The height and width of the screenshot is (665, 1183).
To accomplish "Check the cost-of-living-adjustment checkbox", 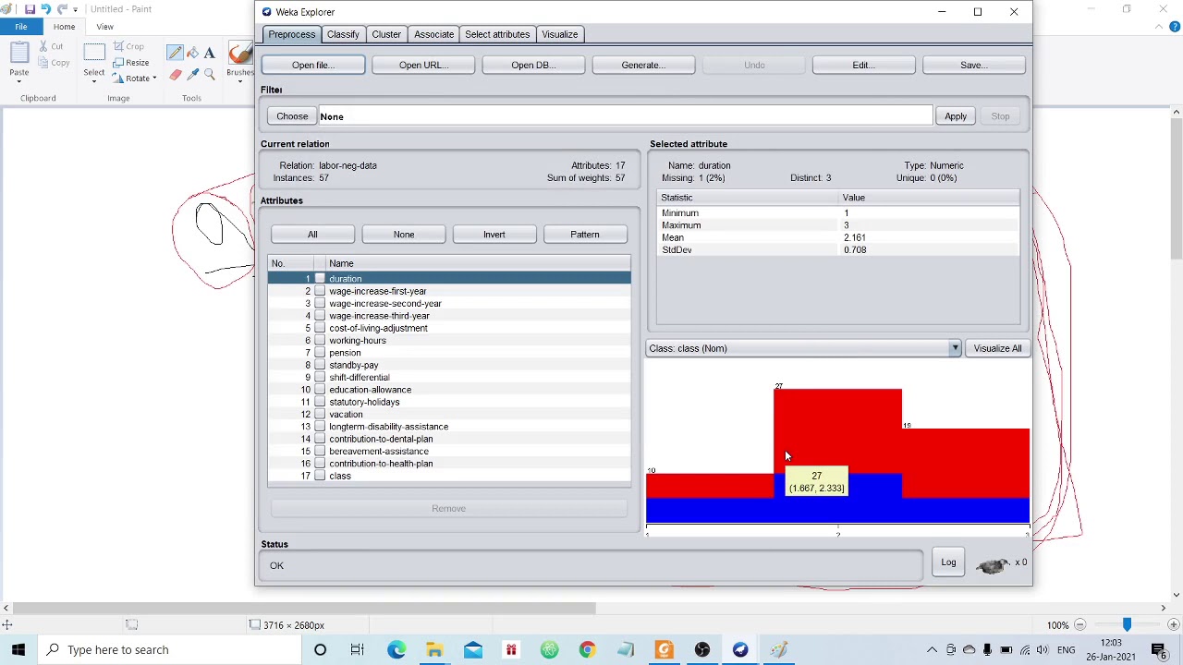I will click(320, 328).
